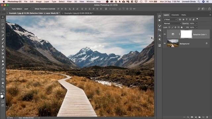The width and height of the screenshot is (212, 119).
Task: Open the Paragraph panel icon
Action: (x=160, y=40)
